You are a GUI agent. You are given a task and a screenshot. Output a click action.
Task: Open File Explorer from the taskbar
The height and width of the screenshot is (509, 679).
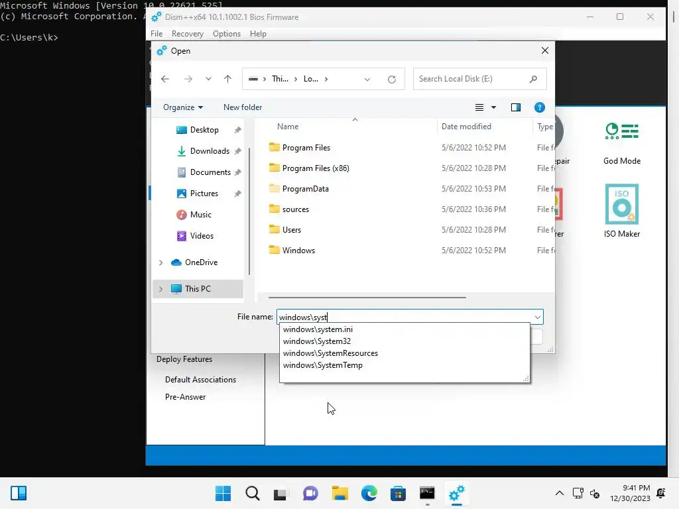pyautogui.click(x=340, y=493)
